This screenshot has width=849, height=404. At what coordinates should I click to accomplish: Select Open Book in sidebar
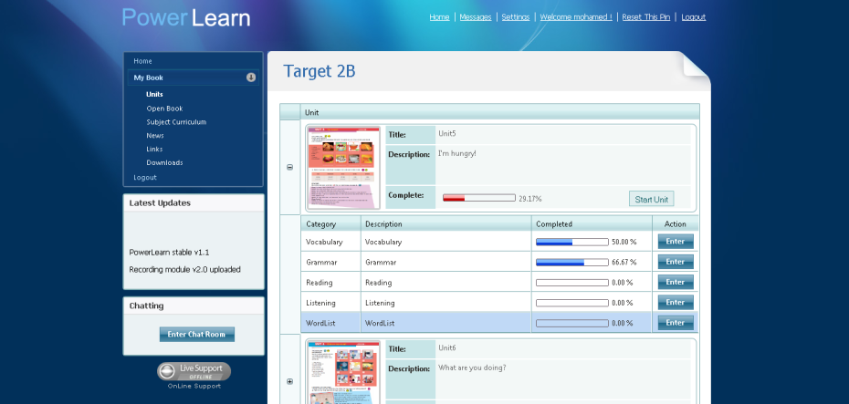click(x=164, y=109)
